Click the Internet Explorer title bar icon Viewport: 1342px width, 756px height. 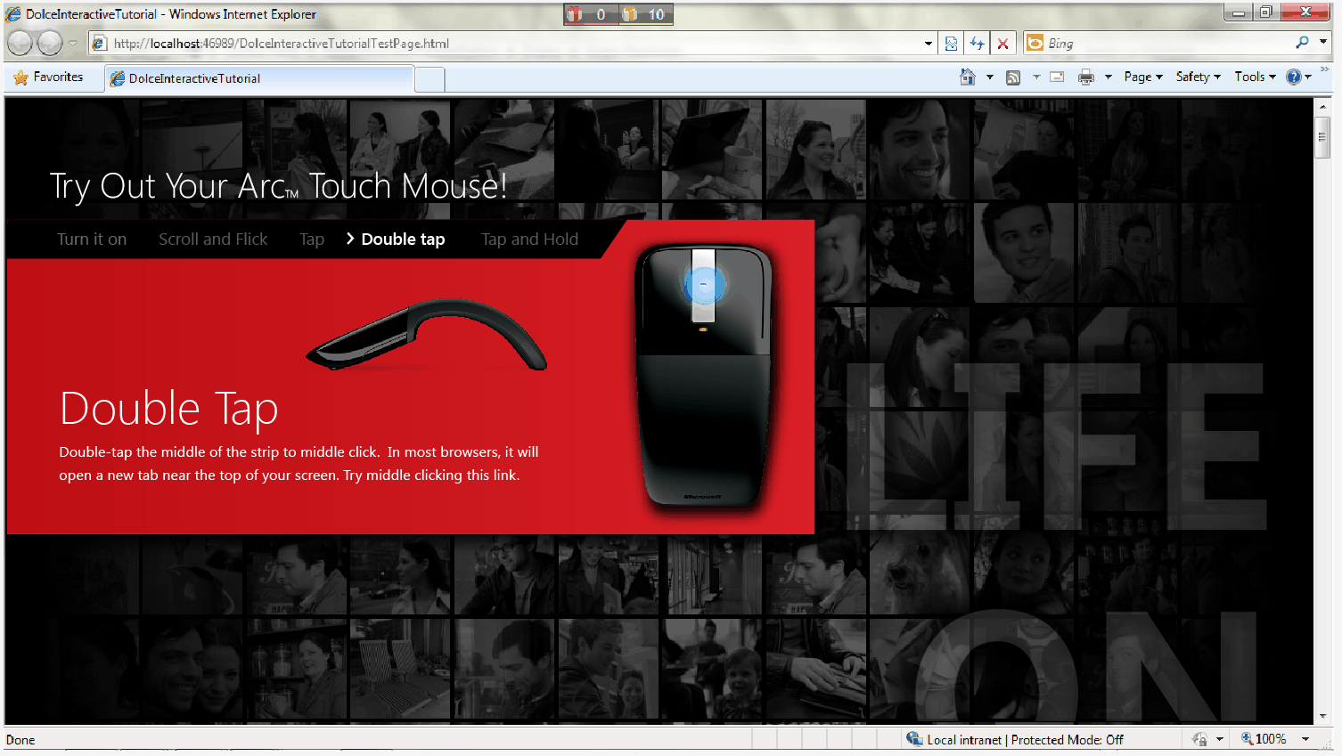[x=13, y=13]
